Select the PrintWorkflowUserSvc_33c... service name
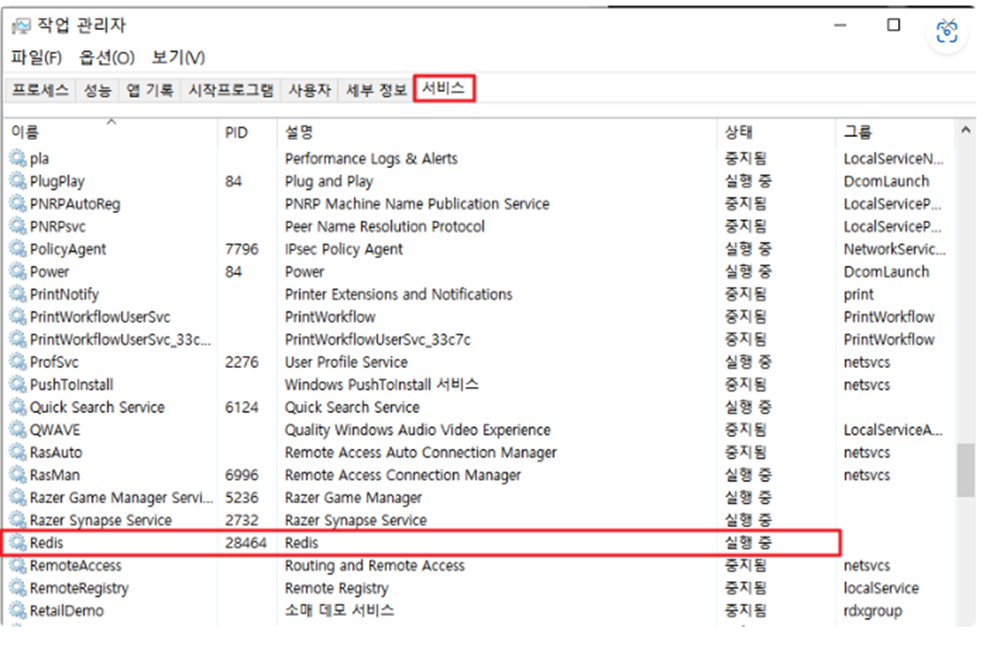 point(120,340)
